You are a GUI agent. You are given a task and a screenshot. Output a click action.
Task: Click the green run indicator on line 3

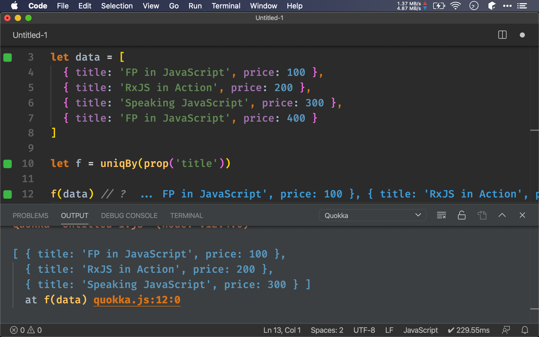[x=8, y=57]
